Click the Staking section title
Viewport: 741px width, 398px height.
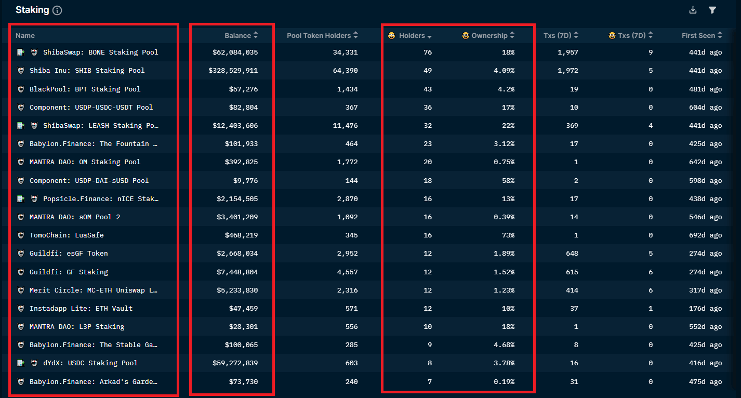click(x=32, y=10)
